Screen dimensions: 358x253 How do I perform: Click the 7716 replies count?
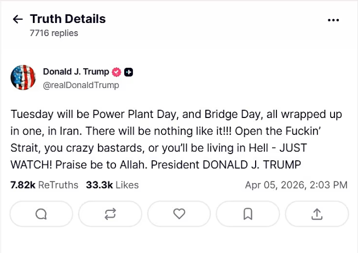coord(54,33)
